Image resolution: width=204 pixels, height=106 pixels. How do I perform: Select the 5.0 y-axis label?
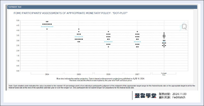18,20
